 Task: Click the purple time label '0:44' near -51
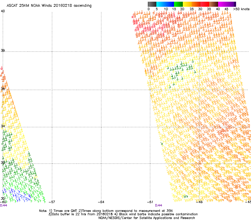click(158, 205)
